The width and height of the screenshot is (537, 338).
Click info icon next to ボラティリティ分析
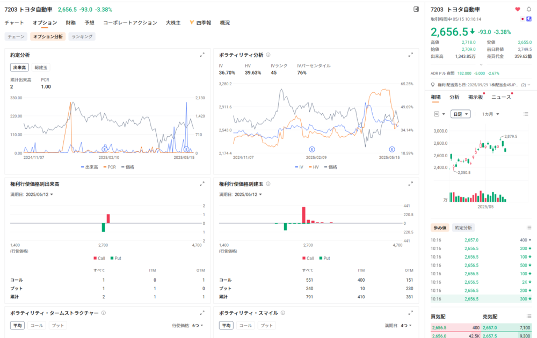point(268,55)
